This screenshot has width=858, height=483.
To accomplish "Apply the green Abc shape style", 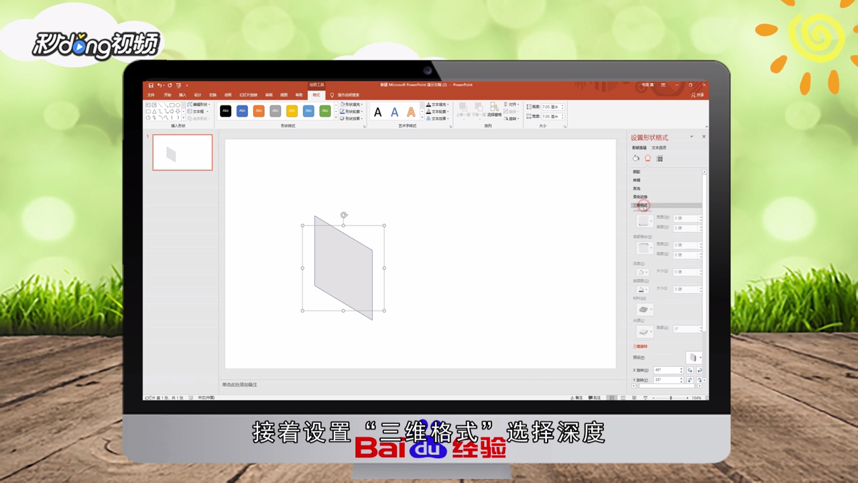I will pos(325,111).
